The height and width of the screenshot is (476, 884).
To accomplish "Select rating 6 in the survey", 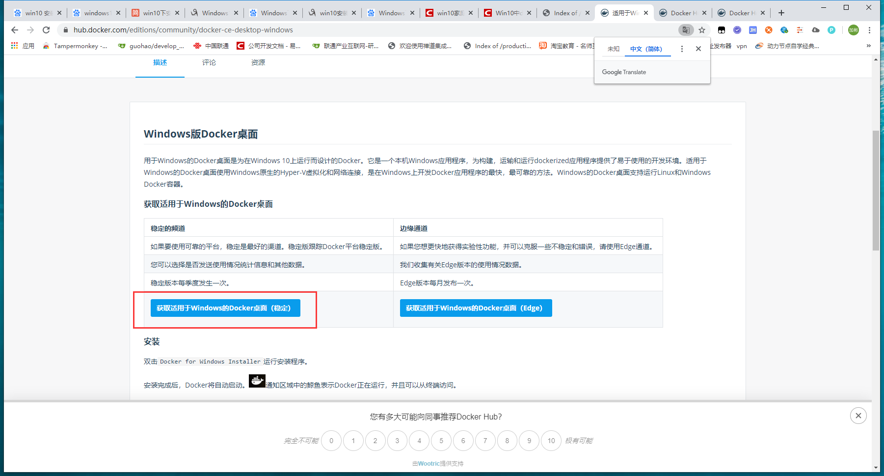I will pyautogui.click(x=463, y=441).
